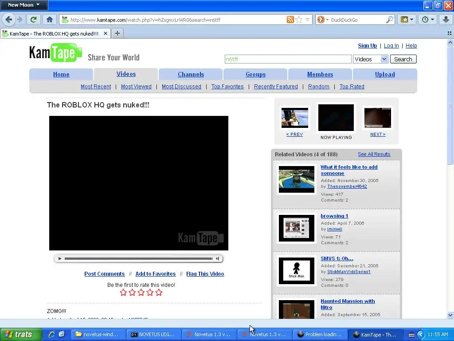Click the Log In link
Viewport: 454px width, 341px height.
pyautogui.click(x=391, y=46)
